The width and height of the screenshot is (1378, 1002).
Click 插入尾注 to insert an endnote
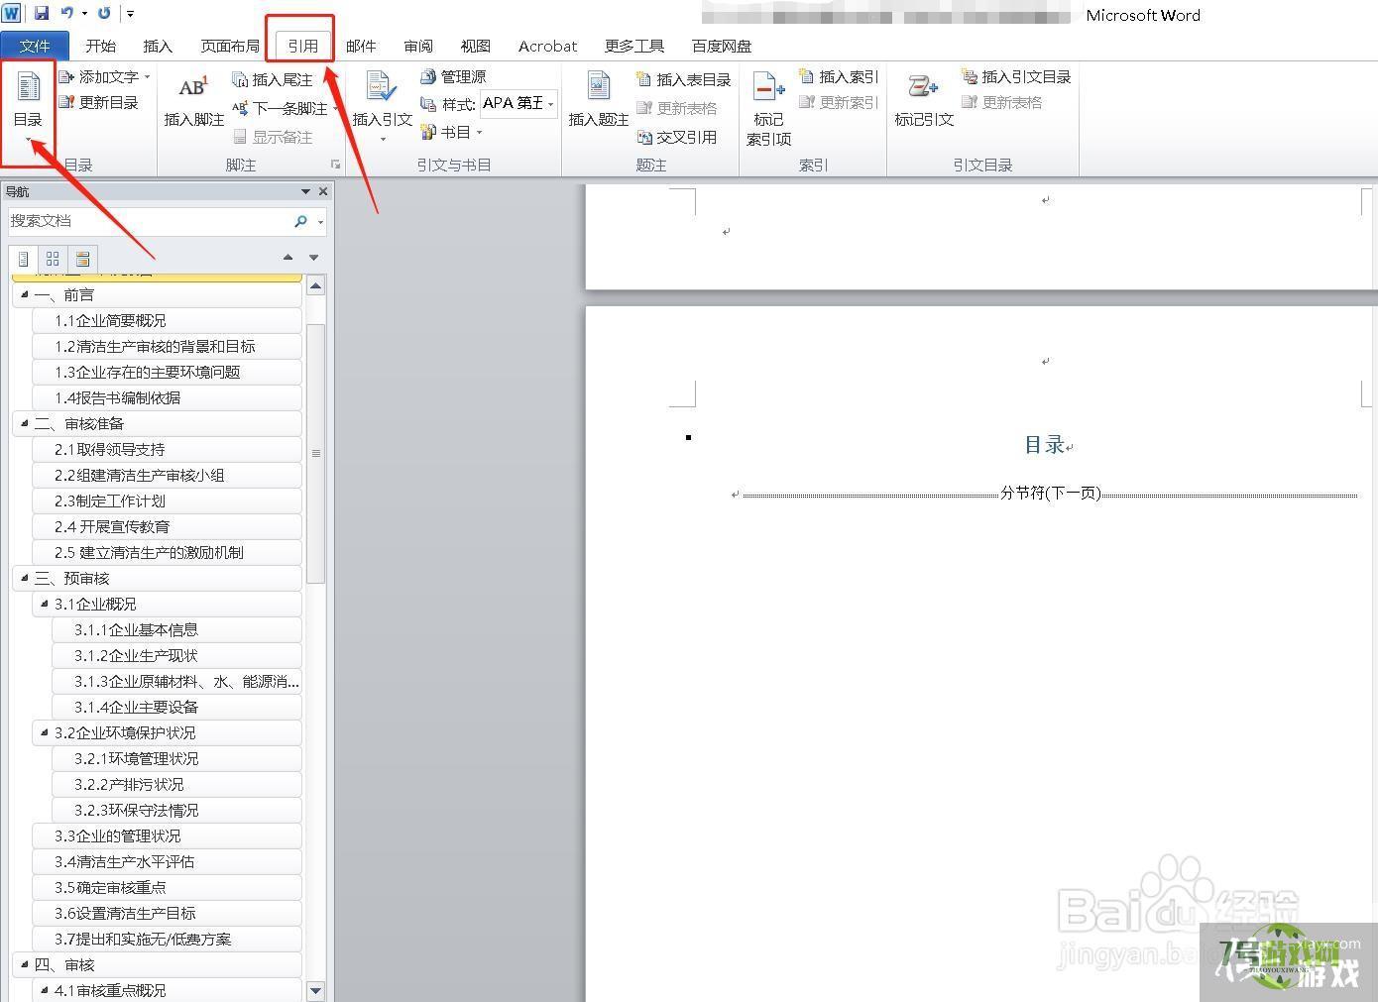click(x=273, y=78)
